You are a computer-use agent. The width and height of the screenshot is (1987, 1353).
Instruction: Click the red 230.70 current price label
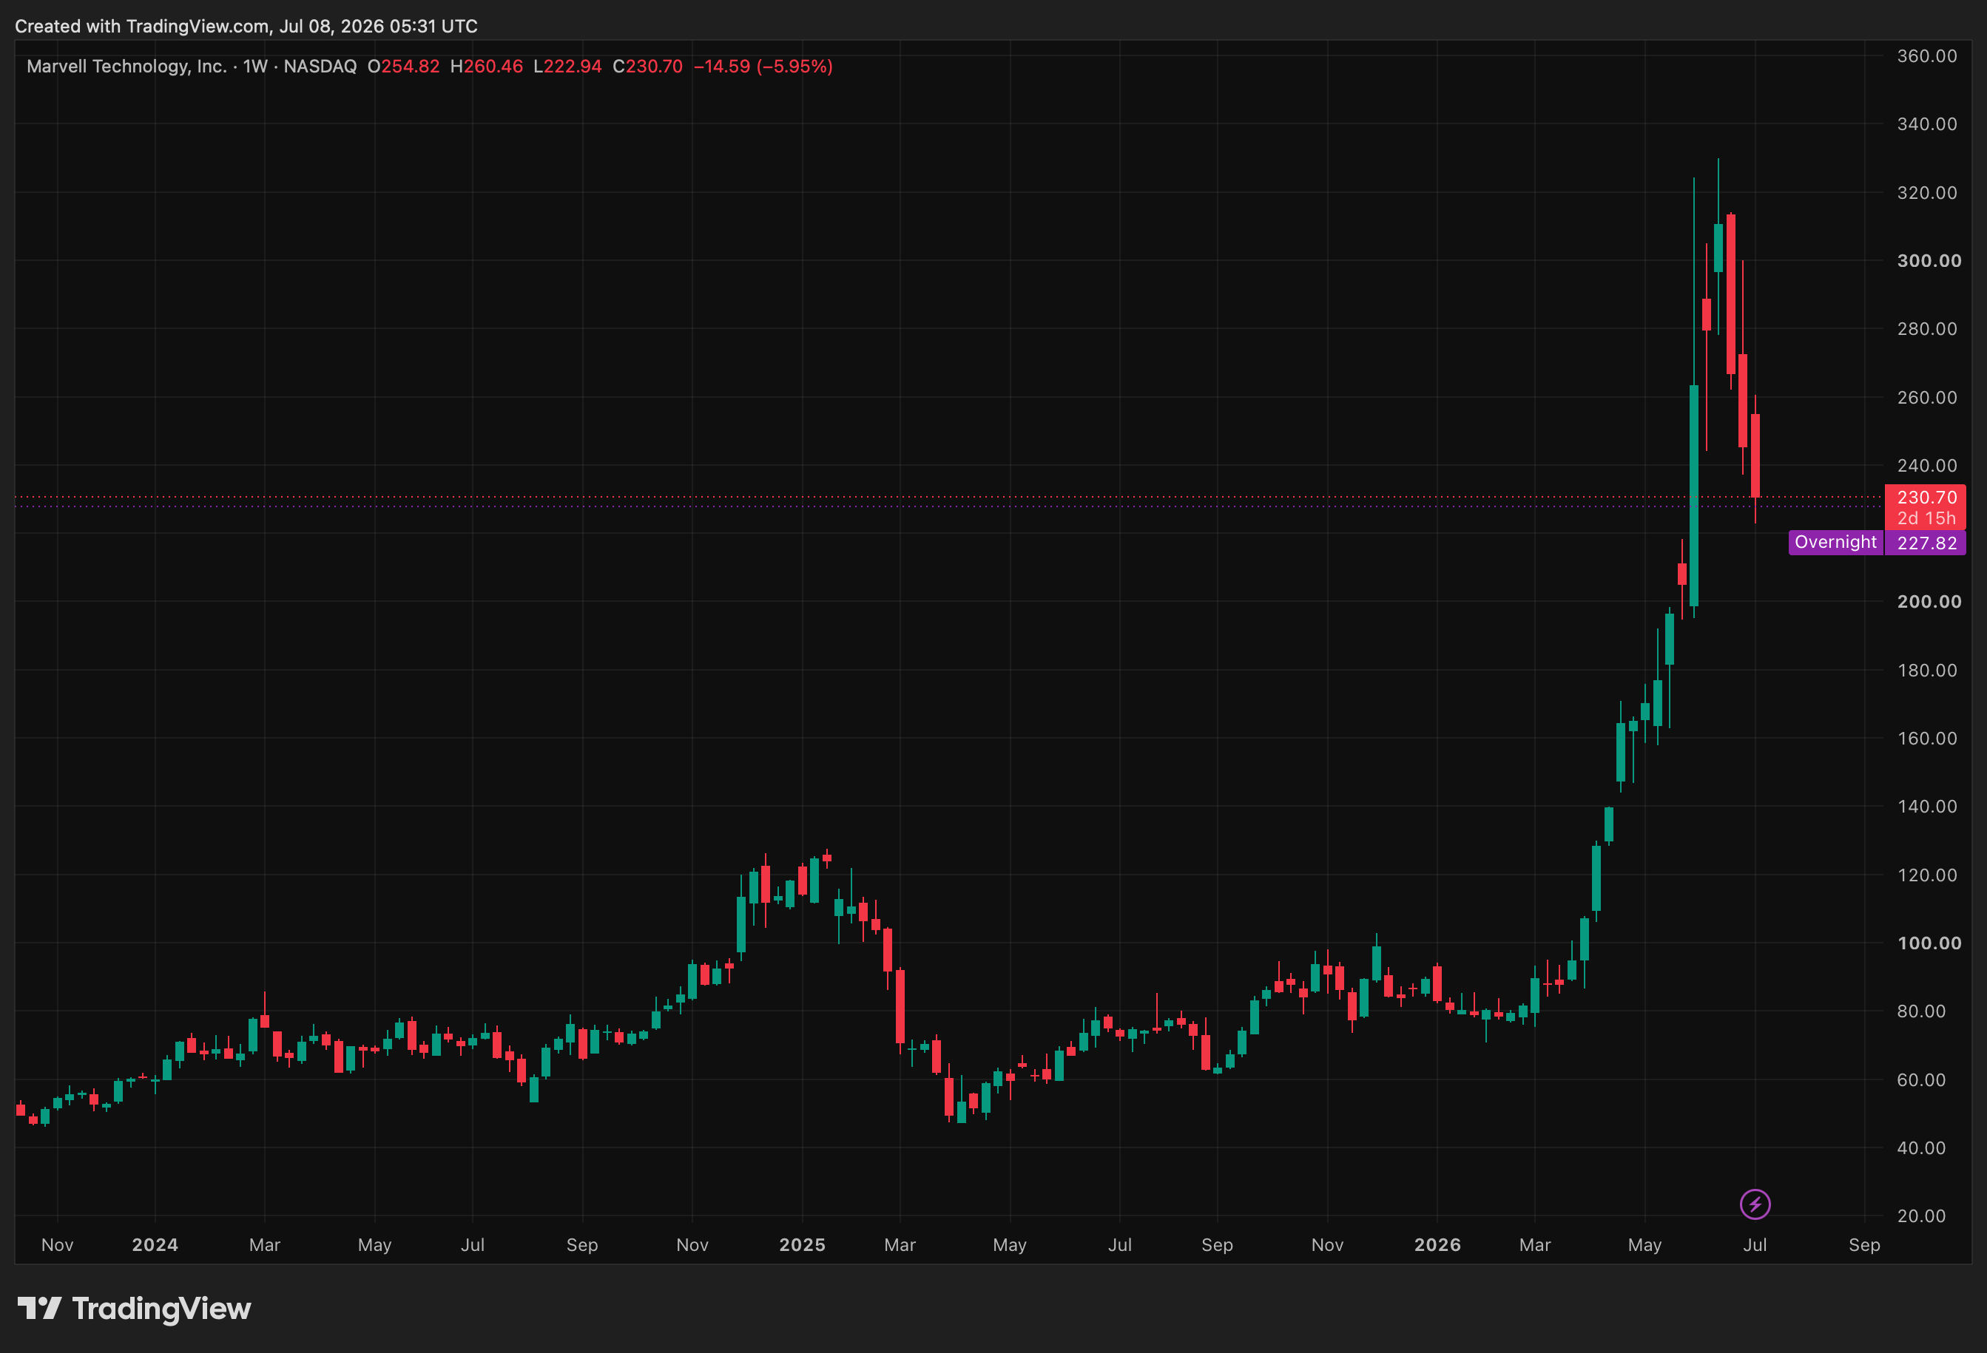pos(1926,497)
